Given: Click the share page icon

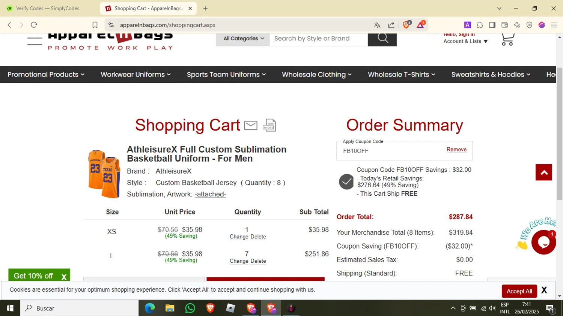Looking at the screenshot, I should [x=391, y=25].
